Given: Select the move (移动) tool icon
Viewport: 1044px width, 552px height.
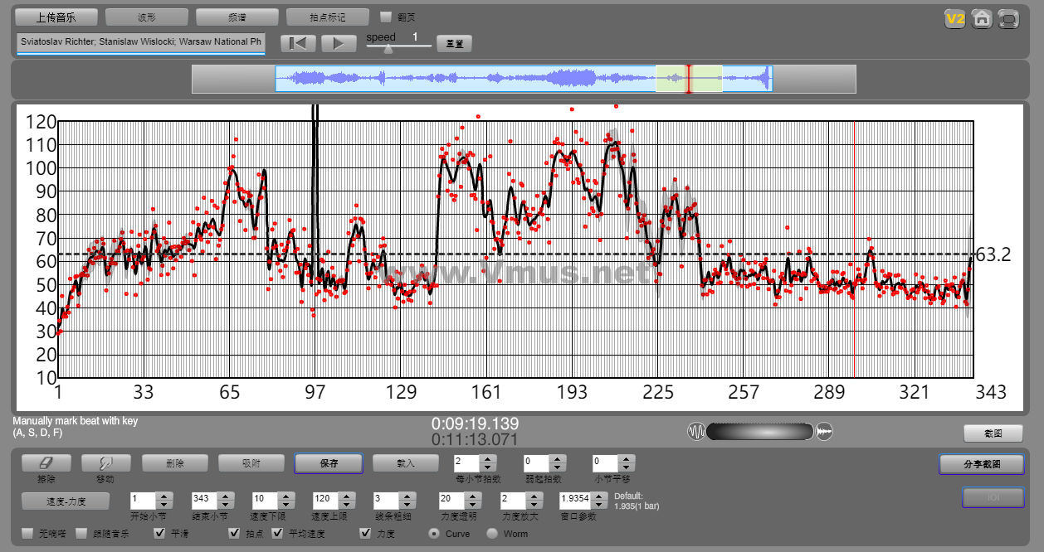Looking at the screenshot, I should [106, 463].
